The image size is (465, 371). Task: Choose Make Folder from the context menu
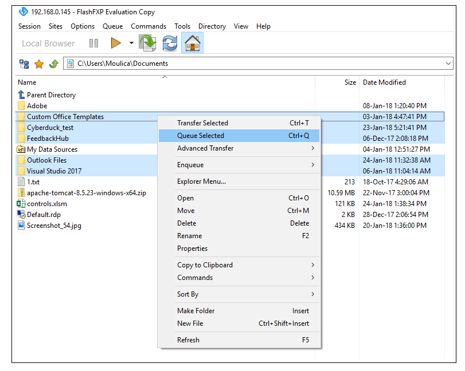click(239, 310)
